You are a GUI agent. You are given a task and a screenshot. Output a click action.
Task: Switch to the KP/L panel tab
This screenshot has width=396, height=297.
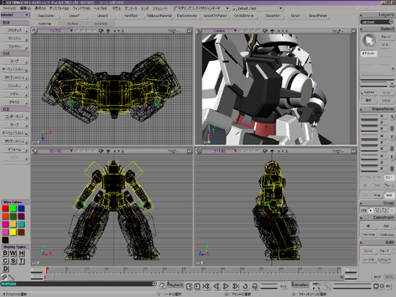pyautogui.click(x=389, y=277)
